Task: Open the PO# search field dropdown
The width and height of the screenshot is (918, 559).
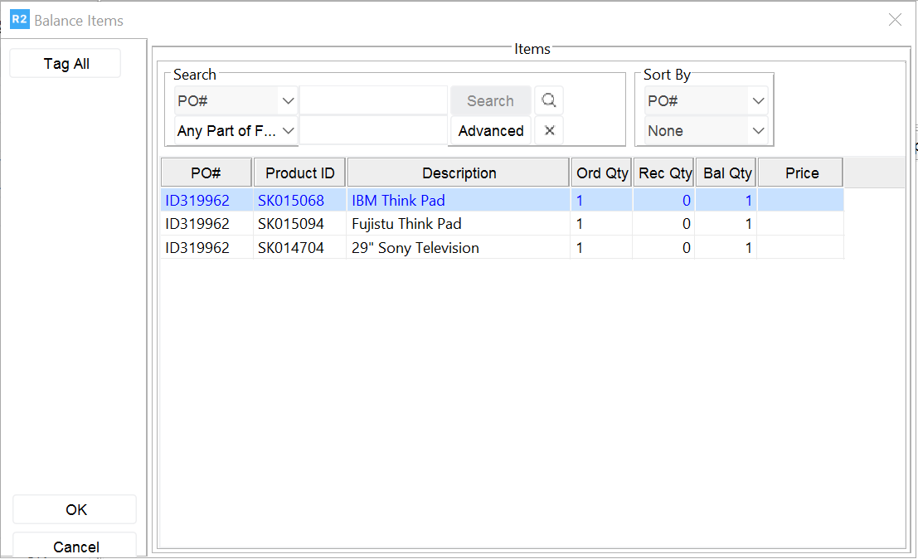Action: [288, 101]
